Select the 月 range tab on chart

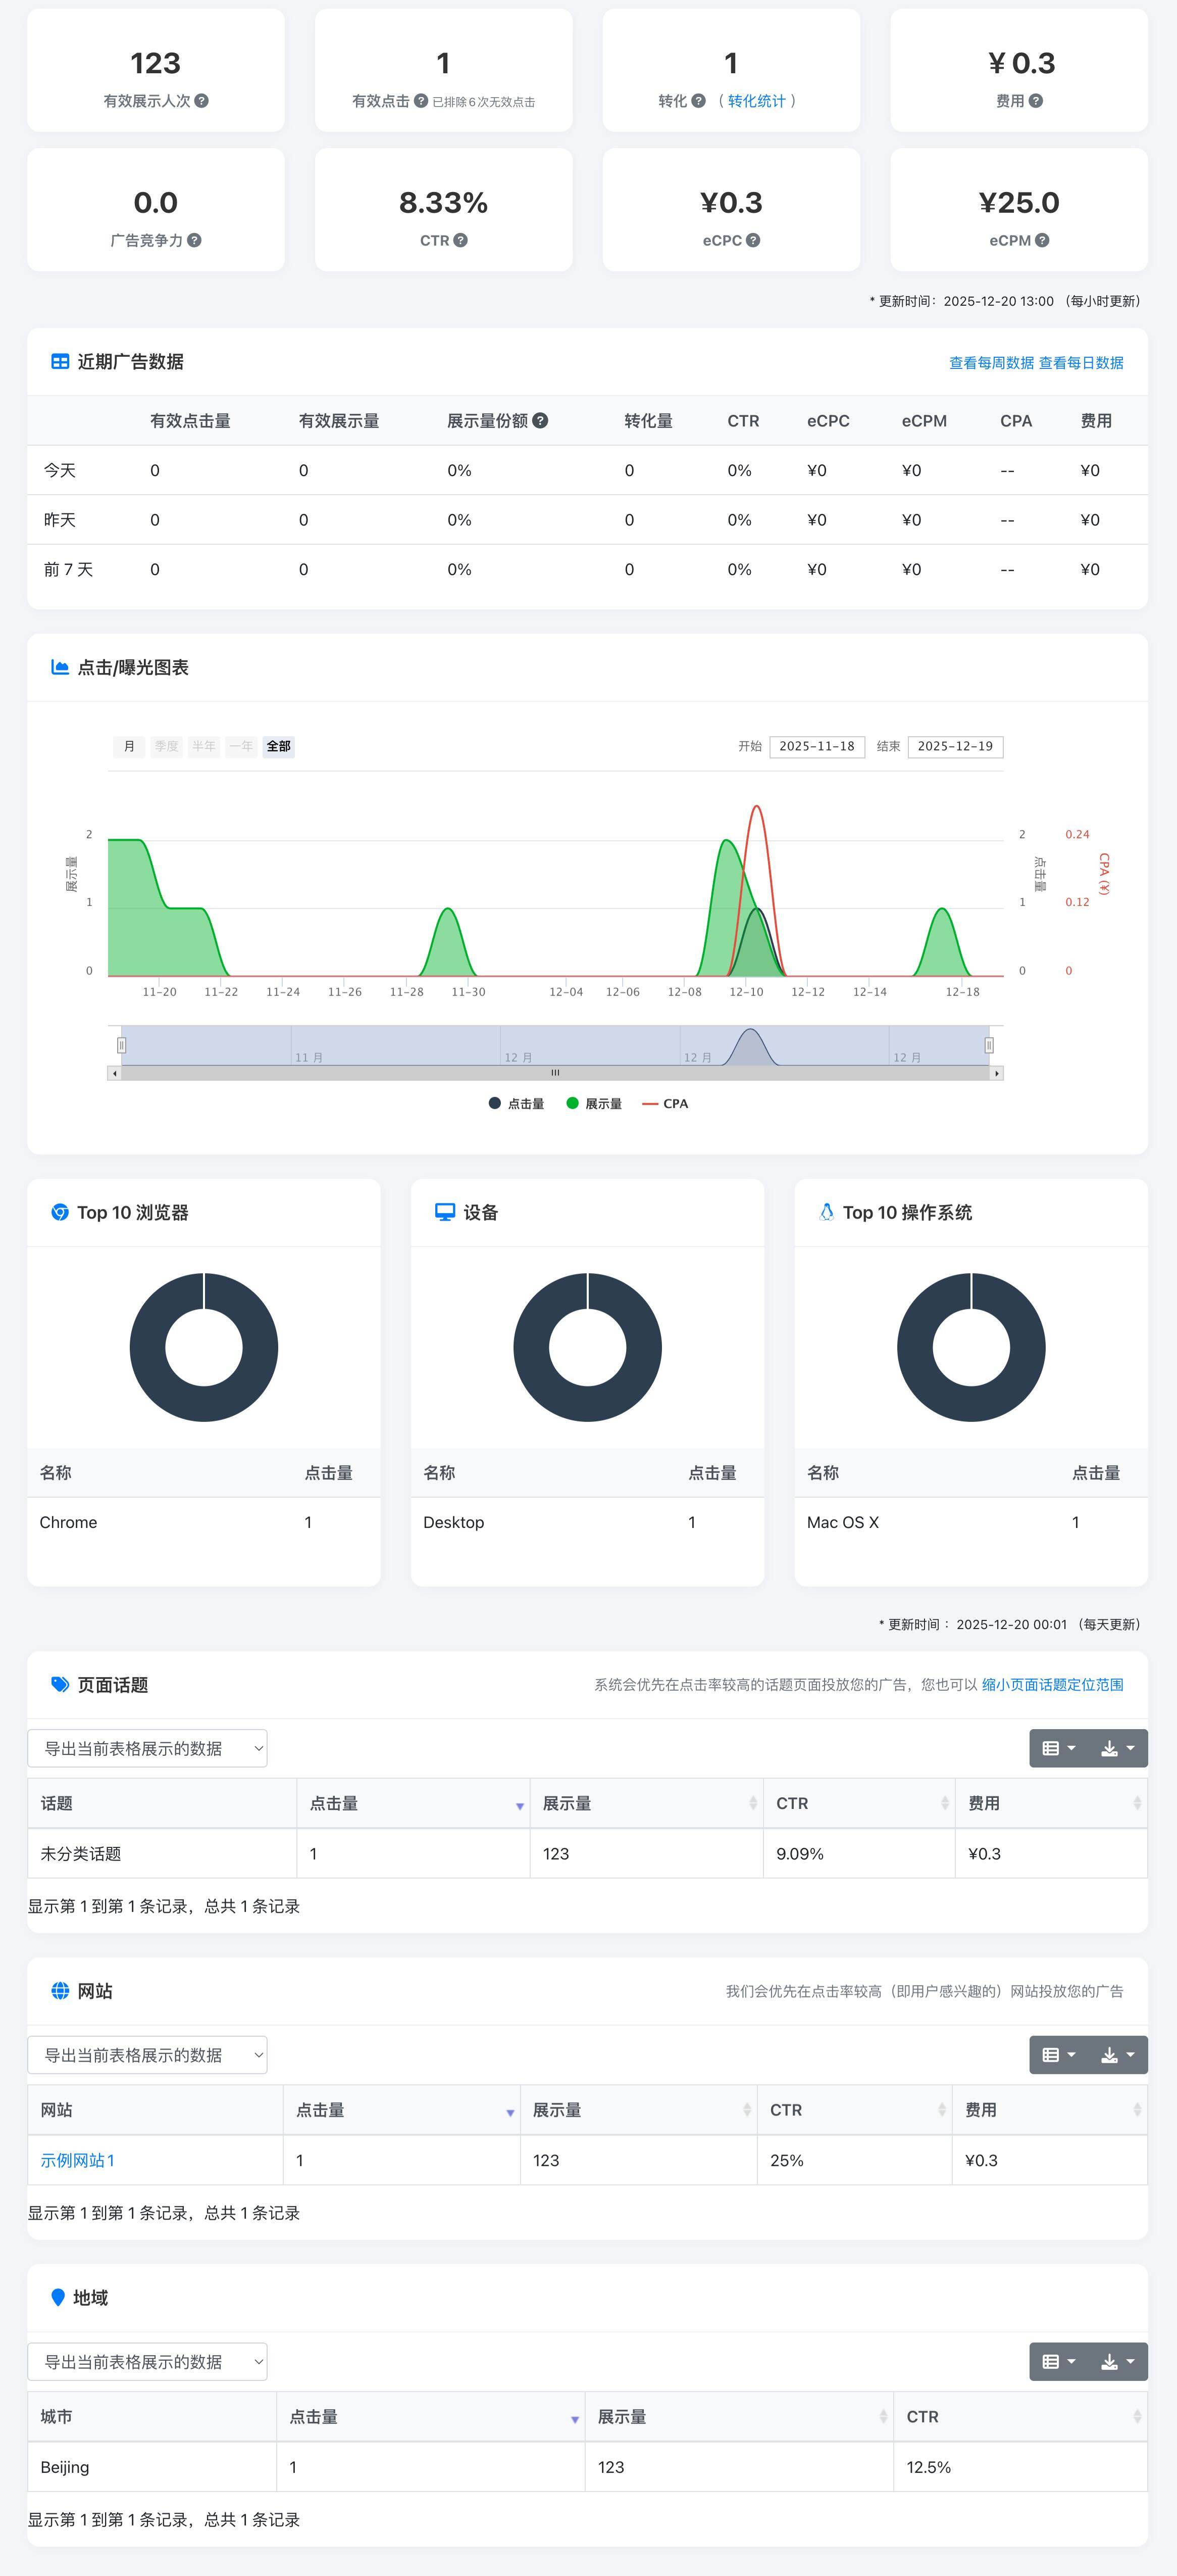click(x=129, y=746)
